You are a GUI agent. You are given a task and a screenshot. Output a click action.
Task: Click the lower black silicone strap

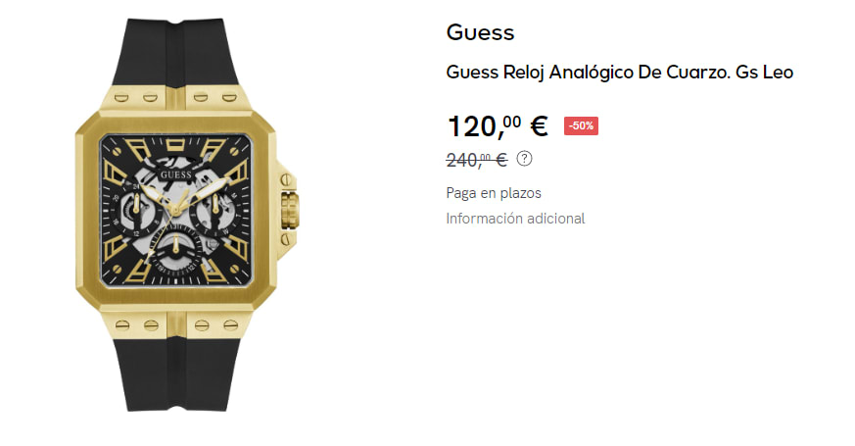(175, 374)
